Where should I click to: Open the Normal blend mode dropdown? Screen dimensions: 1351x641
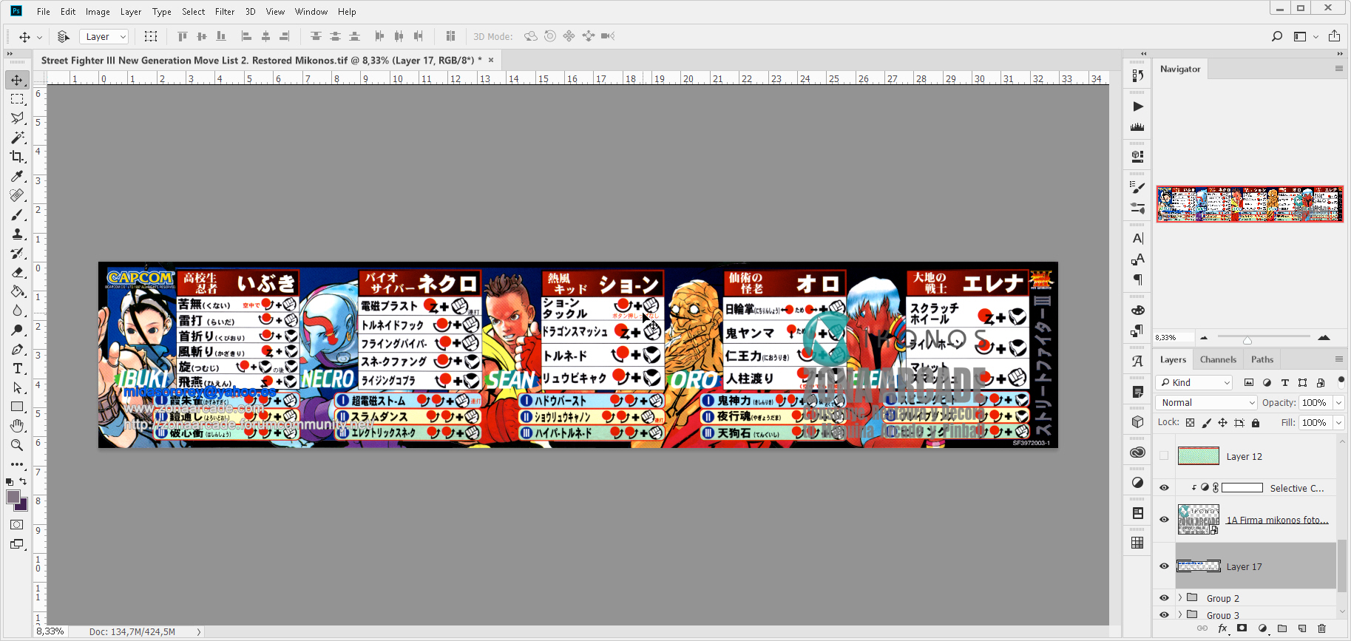coord(1206,402)
